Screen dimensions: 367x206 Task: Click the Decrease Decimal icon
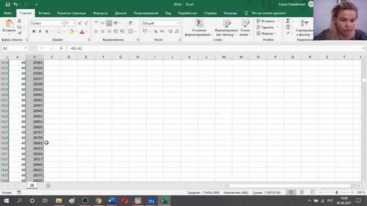pyautogui.click(x=177, y=31)
